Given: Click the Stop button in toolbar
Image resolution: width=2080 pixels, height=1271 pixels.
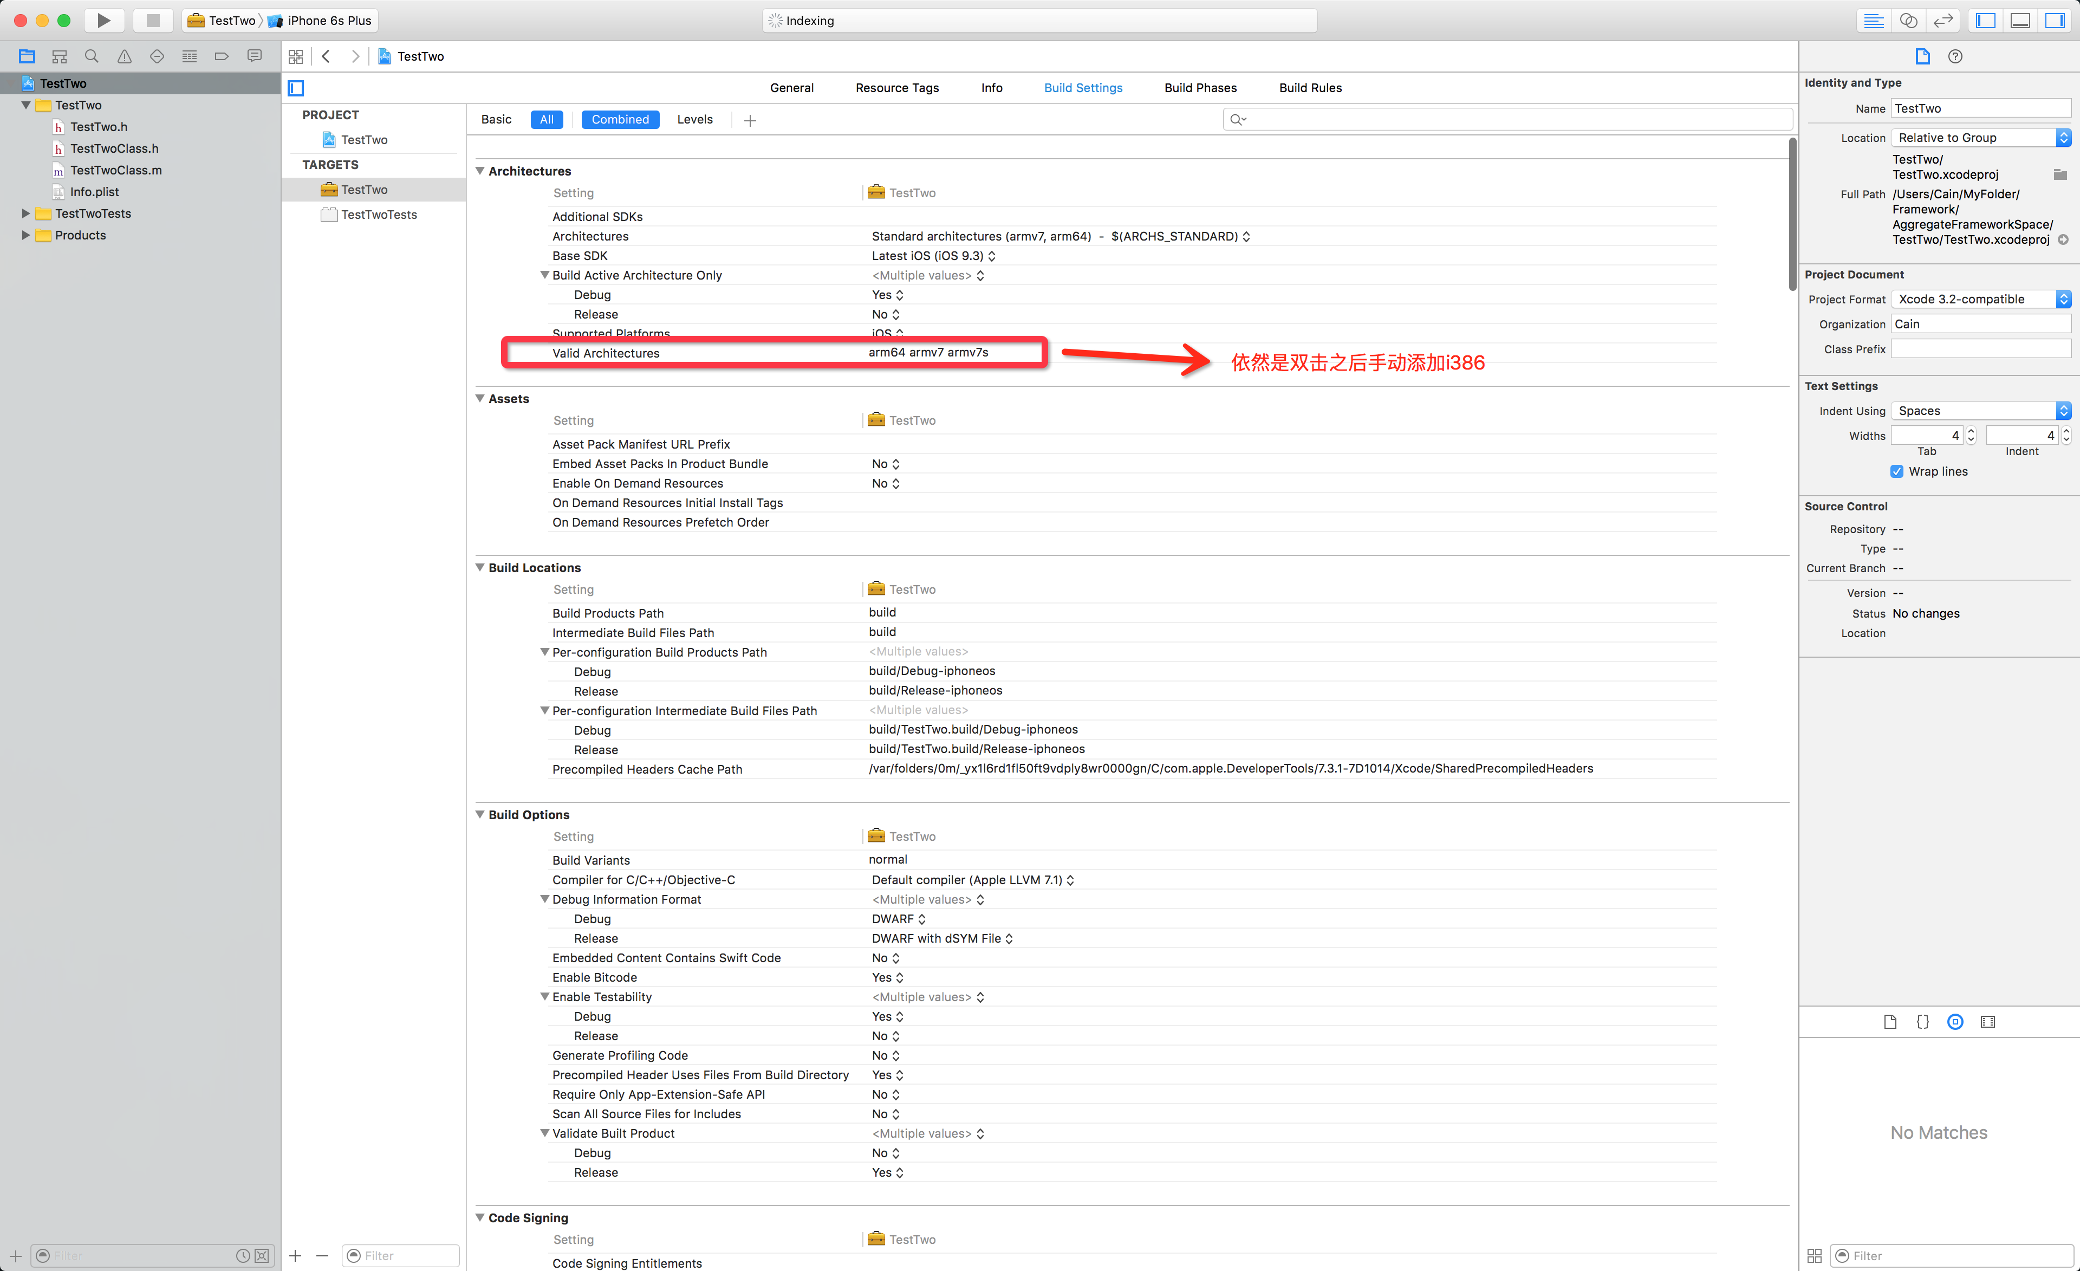Looking at the screenshot, I should pos(153,20).
